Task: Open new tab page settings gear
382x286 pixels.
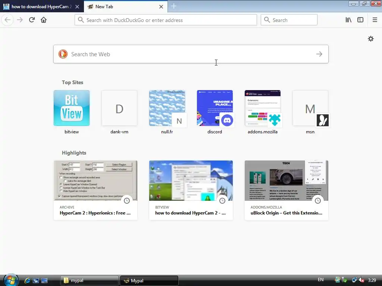Action: pos(370,39)
